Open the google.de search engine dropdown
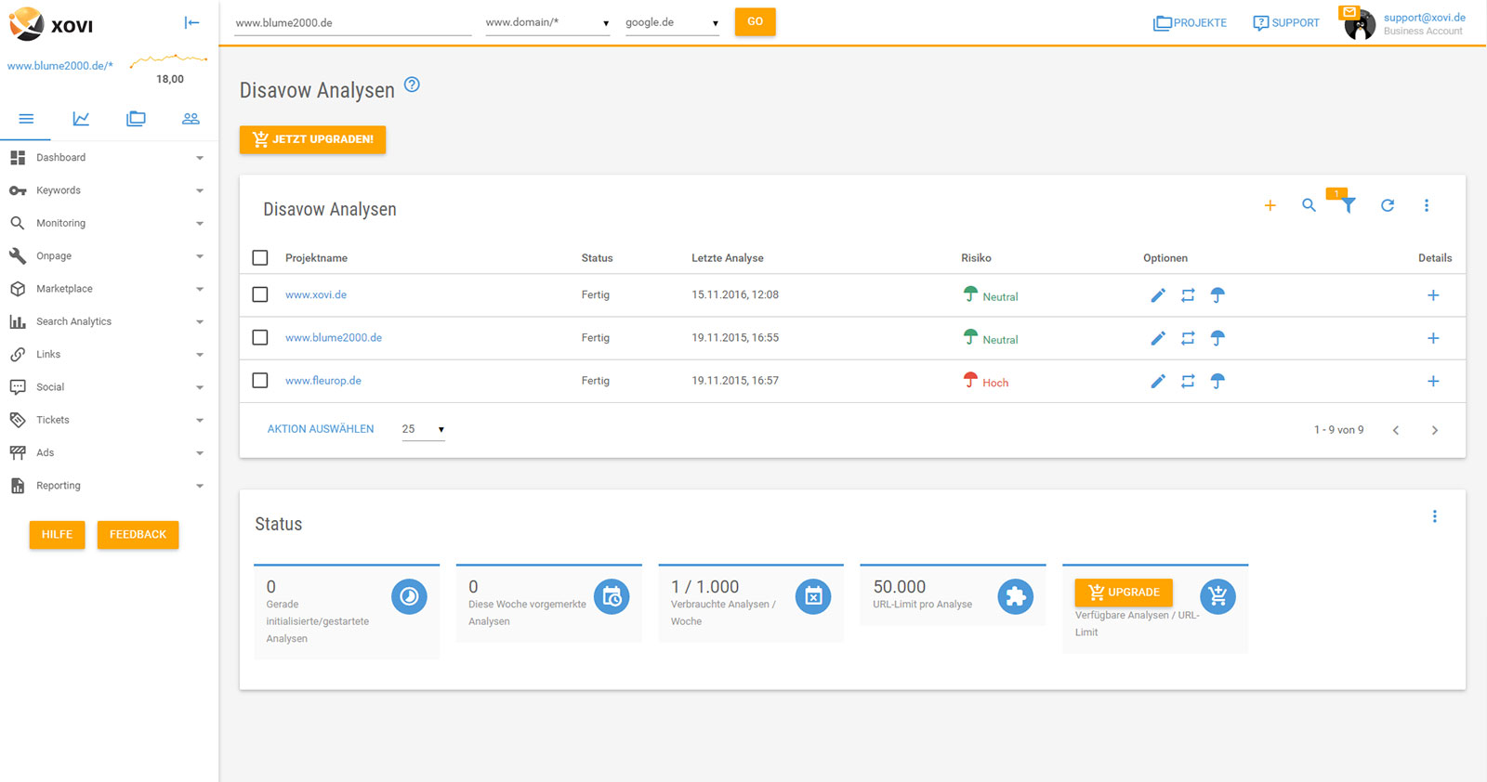1487x782 pixels. coord(672,22)
